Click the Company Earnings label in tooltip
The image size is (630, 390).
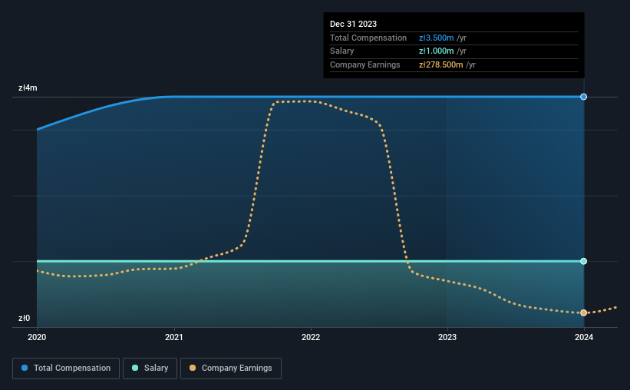point(364,64)
